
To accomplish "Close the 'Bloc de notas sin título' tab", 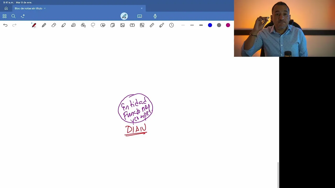I will click(x=142, y=8).
